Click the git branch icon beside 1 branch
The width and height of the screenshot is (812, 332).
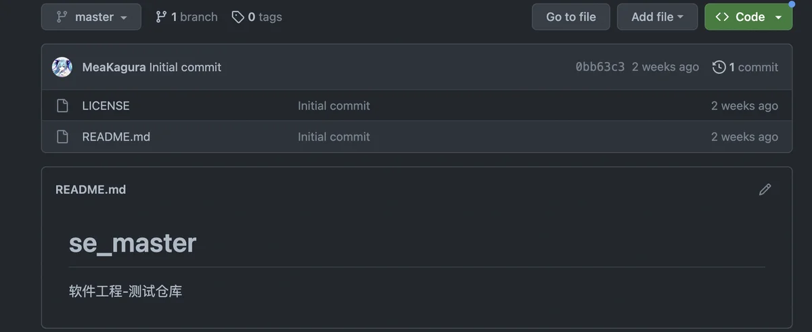161,17
